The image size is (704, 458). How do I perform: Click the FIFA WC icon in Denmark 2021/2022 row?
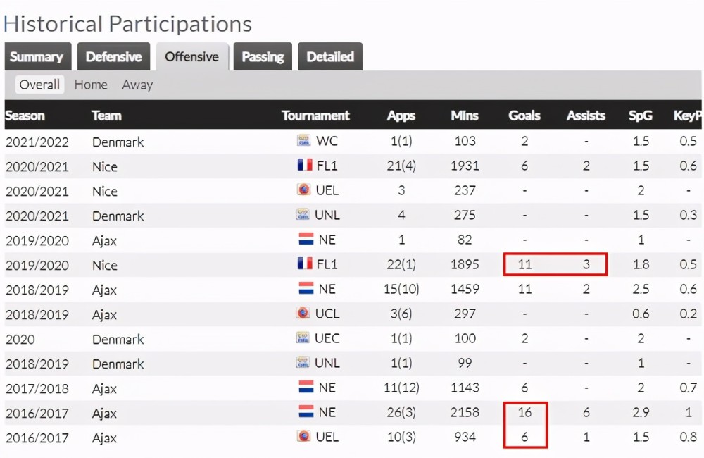coord(304,140)
